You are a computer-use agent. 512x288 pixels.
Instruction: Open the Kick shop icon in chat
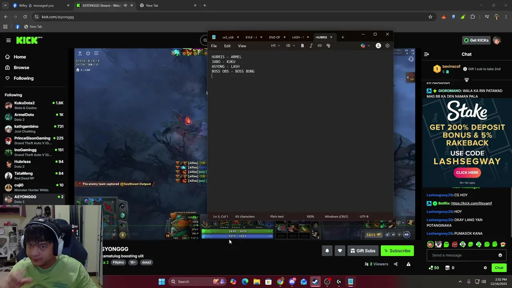coord(448,268)
